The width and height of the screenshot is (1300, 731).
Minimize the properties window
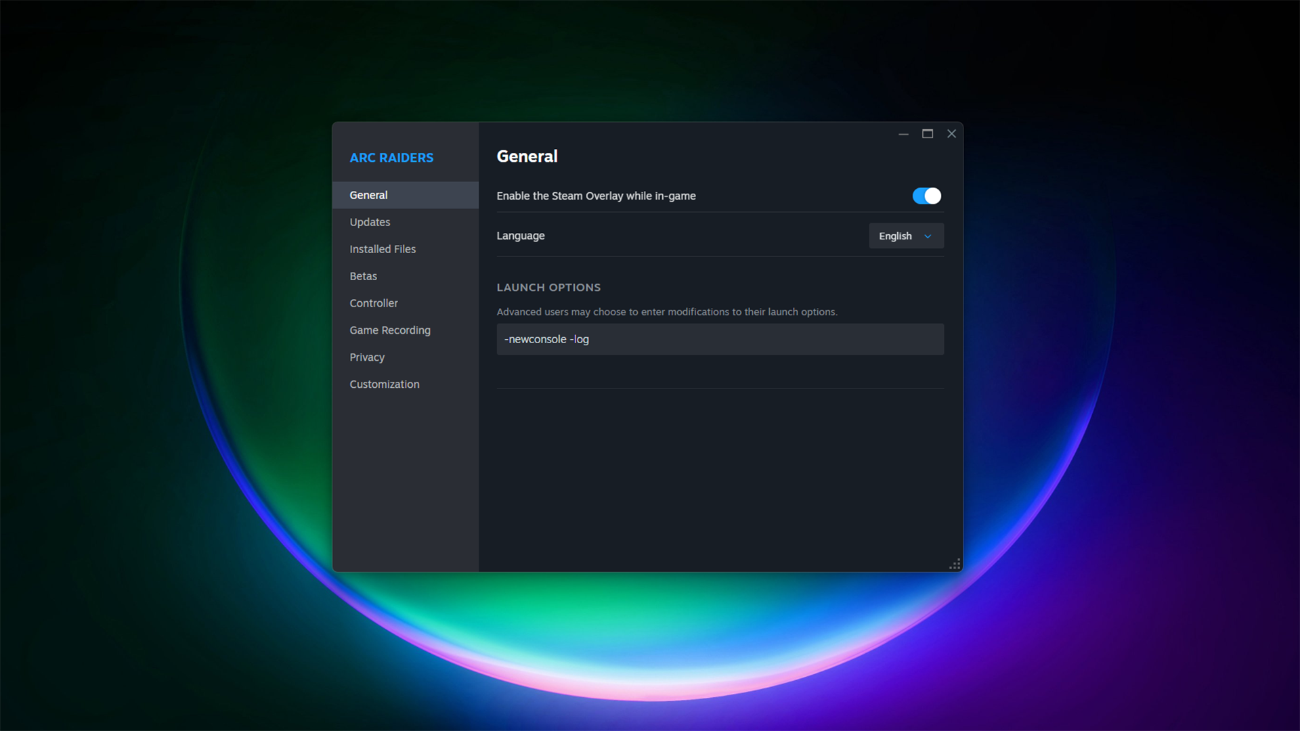(x=903, y=134)
